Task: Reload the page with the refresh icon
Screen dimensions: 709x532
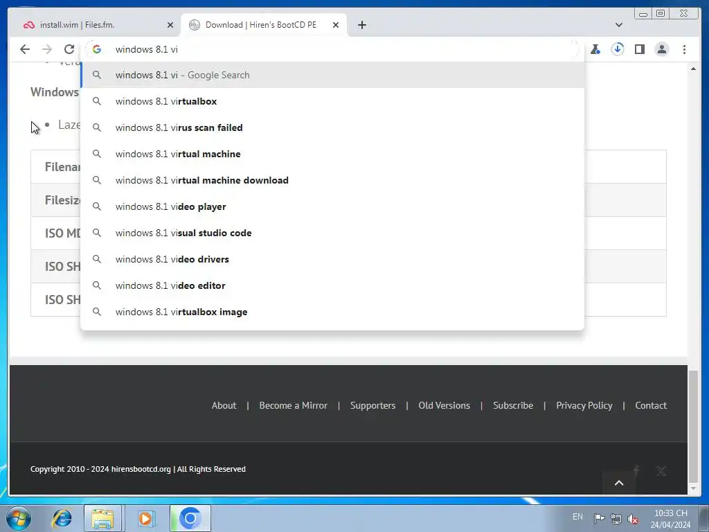Action: [x=69, y=49]
